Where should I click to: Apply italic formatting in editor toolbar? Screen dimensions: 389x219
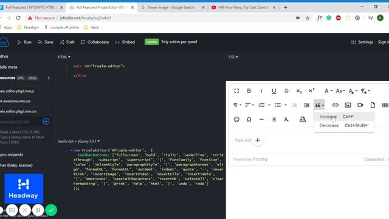coord(261,91)
